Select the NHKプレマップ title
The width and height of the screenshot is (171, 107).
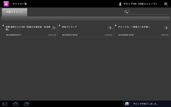[69, 27]
